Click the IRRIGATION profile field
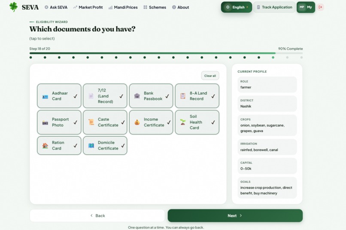This screenshot has height=230, width=346. point(267,147)
